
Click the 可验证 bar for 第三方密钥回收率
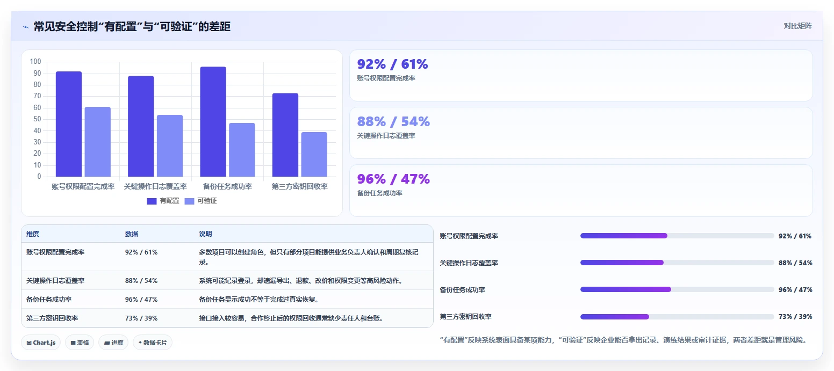click(x=314, y=155)
